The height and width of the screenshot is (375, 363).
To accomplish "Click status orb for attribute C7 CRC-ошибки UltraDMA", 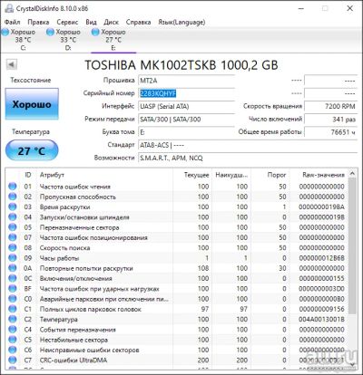I will [x=13, y=360].
